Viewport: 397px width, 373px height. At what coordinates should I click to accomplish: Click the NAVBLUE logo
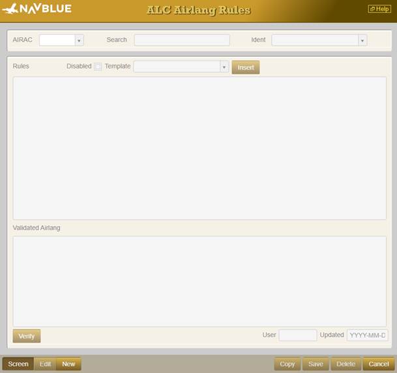pos(37,9)
